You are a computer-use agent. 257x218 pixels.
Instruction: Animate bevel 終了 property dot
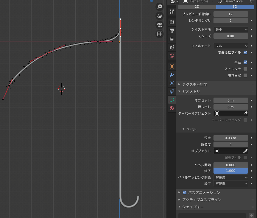point(251,171)
